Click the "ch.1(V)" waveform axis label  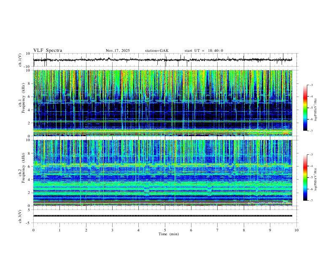(x=20, y=60)
